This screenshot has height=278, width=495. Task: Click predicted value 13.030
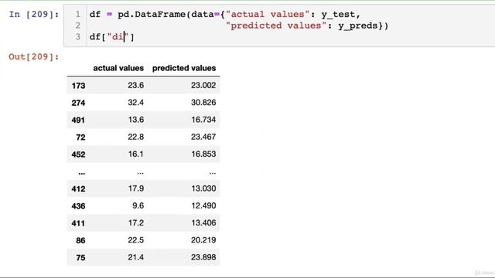pyautogui.click(x=203, y=188)
